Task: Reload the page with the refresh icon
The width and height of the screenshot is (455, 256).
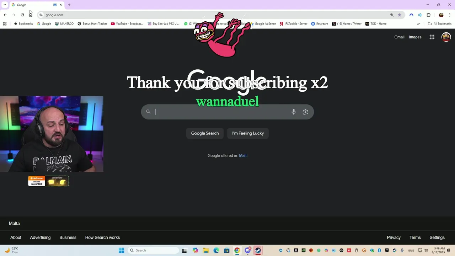Action: click(22, 15)
